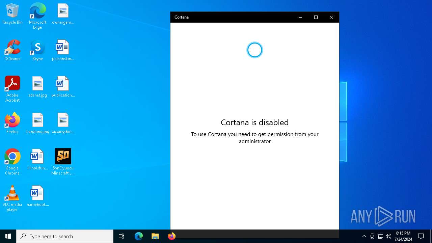Viewport: 432px width, 243px height.
Task: Open Adobe Acrobat desktop shortcut
Action: 12,89
